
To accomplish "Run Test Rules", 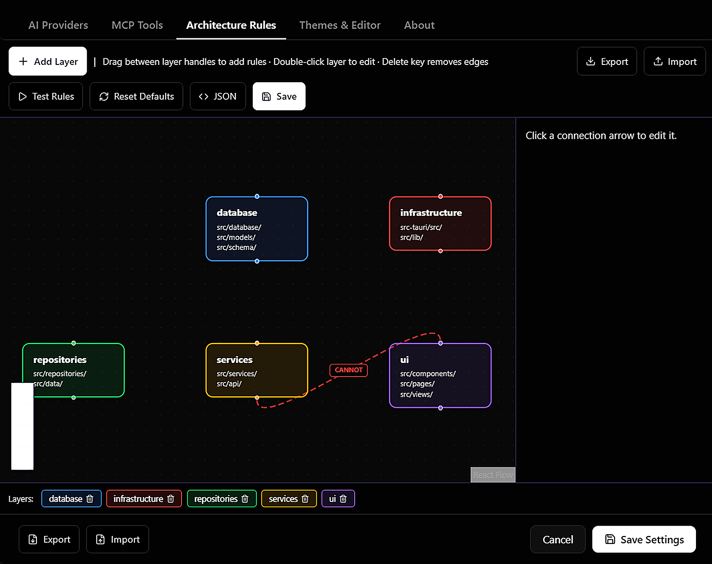I will (46, 96).
